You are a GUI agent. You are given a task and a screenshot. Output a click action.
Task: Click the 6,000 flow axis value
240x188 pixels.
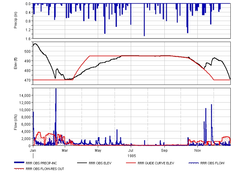[x=26, y=124]
